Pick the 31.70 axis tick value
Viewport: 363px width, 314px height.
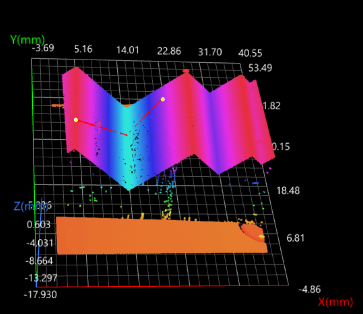coord(210,52)
